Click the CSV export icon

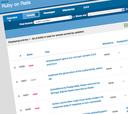click(126, 25)
